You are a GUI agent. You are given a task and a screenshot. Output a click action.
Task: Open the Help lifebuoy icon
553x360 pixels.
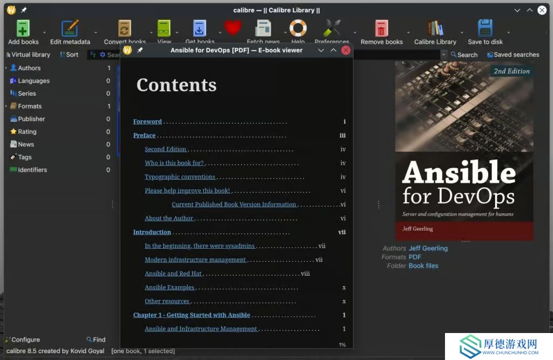tap(298, 28)
